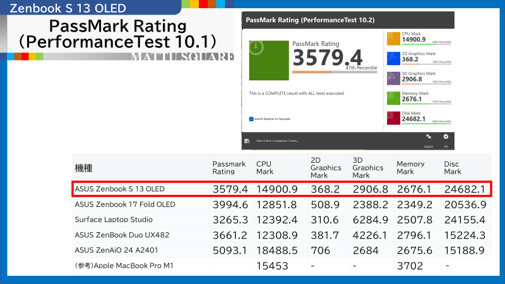Click the comparison charts icon in the bottom bar
The width and height of the screenshot is (505, 284).
(x=247, y=141)
